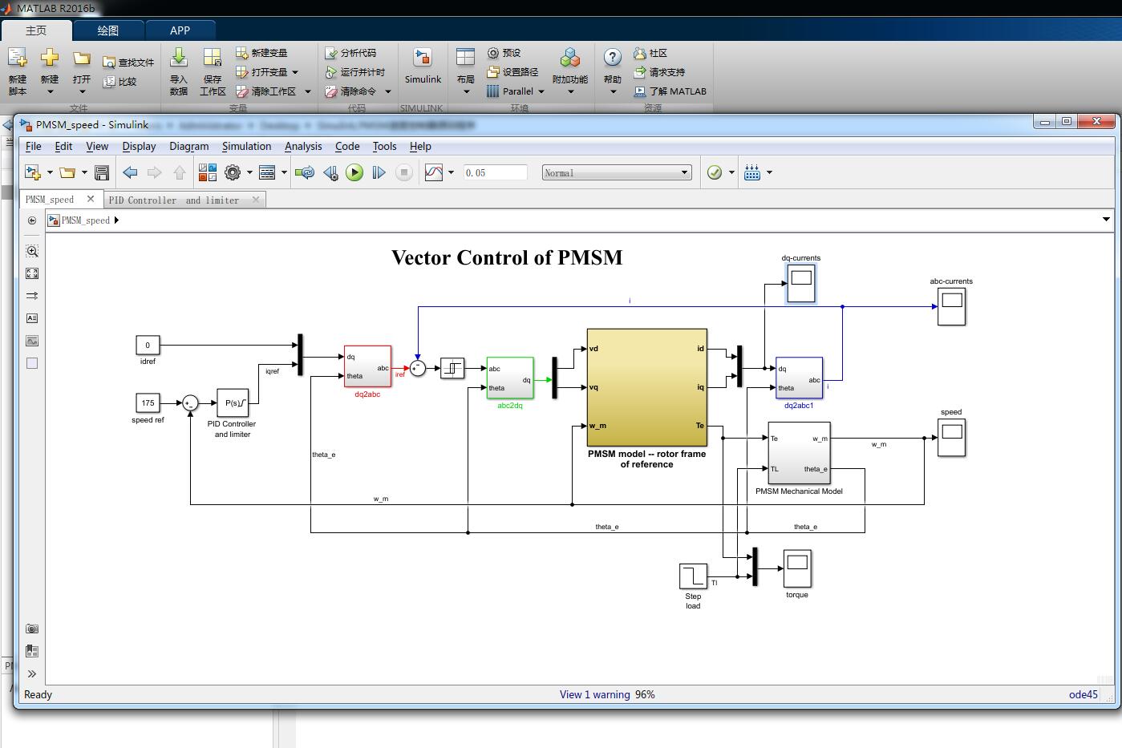Select the dq-currents scope block
Screen dimensions: 1122x748
[x=800, y=284]
